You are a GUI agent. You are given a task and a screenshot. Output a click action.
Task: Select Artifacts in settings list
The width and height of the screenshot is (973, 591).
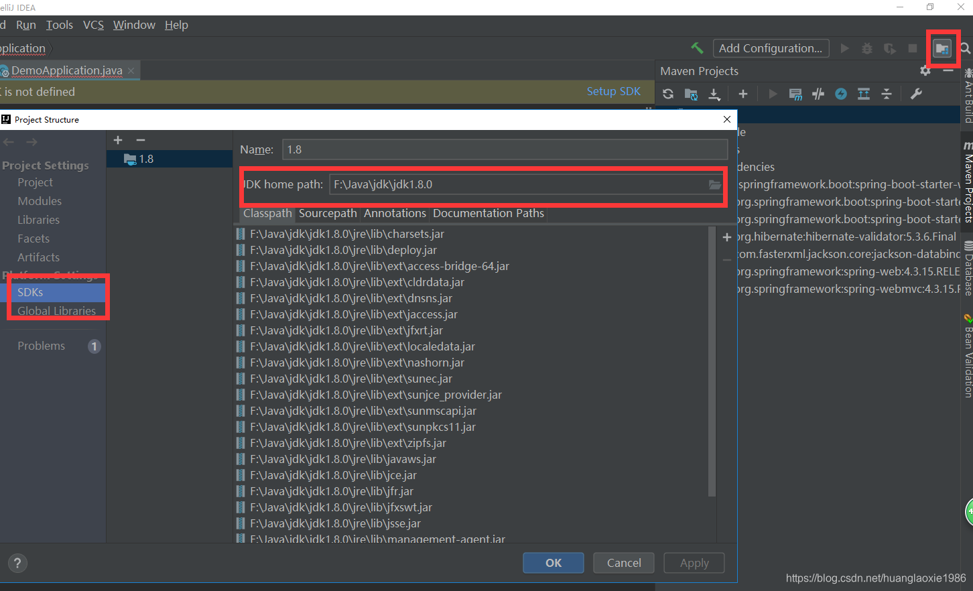coord(38,257)
